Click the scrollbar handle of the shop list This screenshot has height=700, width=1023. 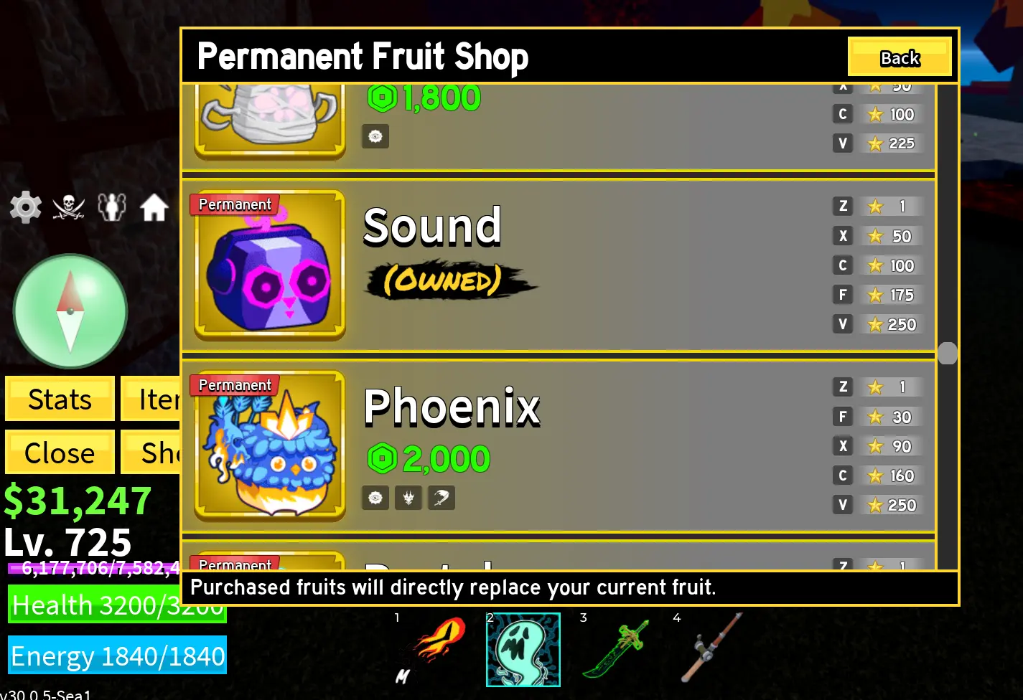coord(948,353)
